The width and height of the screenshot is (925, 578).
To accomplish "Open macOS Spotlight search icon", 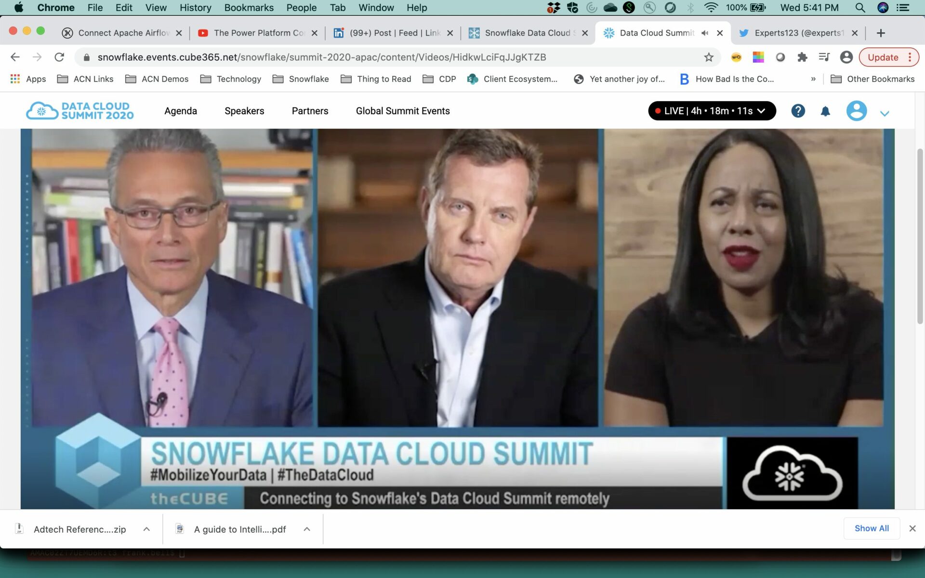I will tap(860, 8).
